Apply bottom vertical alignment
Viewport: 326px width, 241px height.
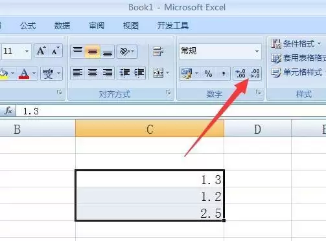(107, 52)
